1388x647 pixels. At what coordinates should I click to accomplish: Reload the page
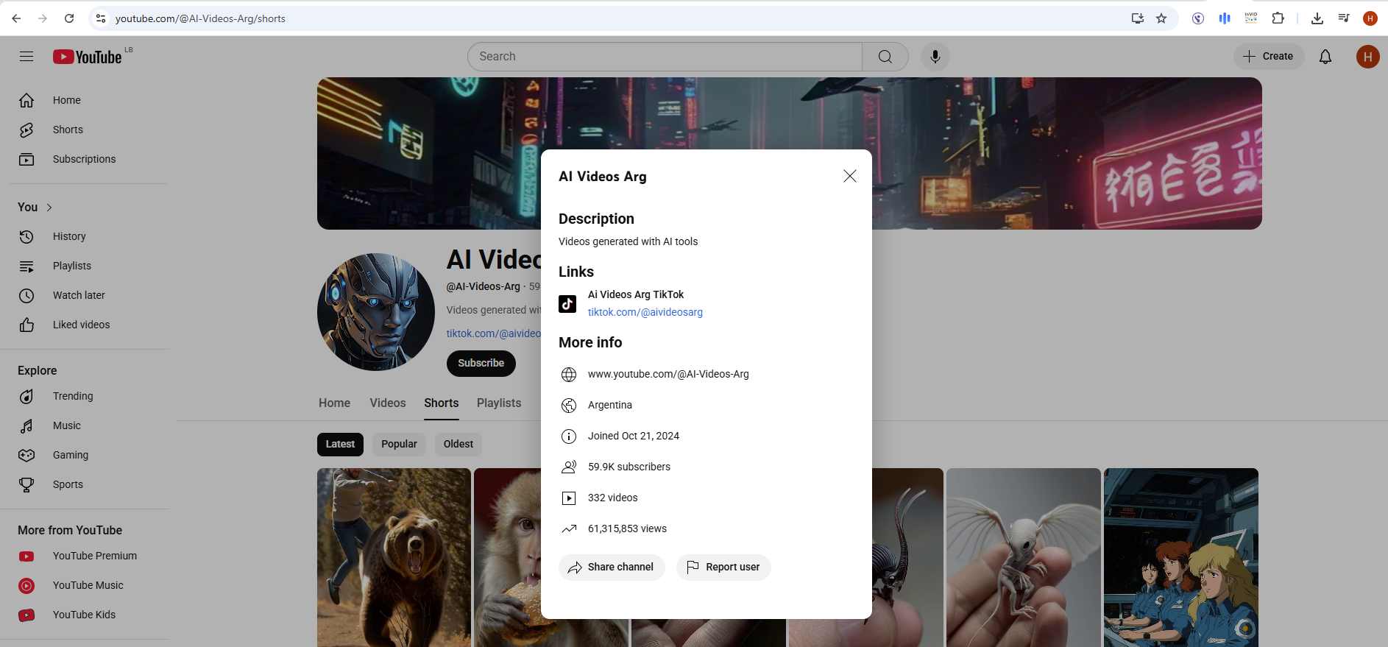point(69,18)
